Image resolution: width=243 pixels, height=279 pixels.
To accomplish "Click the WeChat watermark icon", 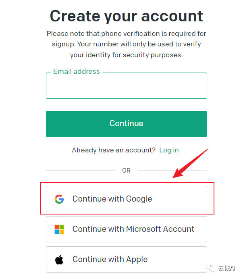I will 213,268.
